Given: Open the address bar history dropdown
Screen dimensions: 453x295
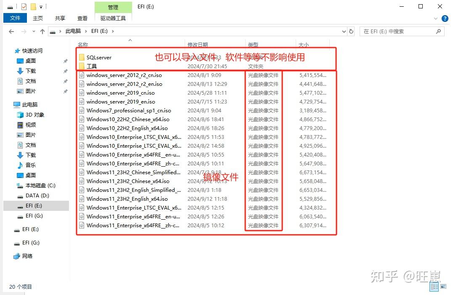Looking at the screenshot, I should [344, 31].
